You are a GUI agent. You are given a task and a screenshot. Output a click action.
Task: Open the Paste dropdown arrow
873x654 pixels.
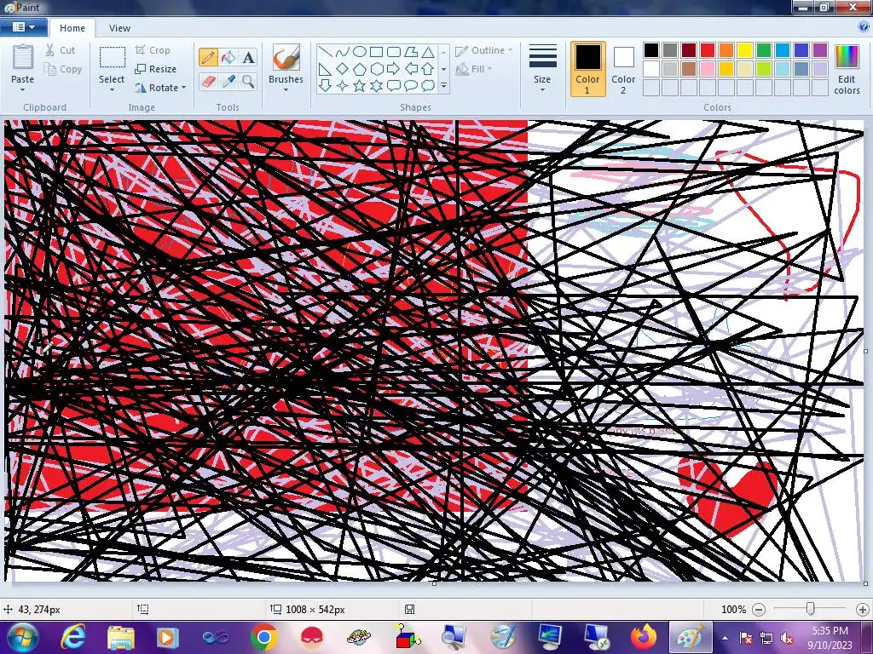(23, 89)
